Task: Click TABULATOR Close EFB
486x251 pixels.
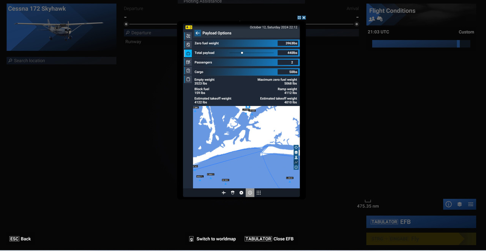Action: (269, 239)
